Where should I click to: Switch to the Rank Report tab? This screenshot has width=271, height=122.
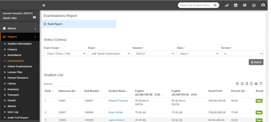[55, 24]
